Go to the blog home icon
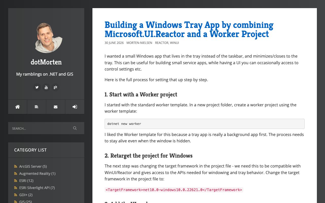 (18, 107)
